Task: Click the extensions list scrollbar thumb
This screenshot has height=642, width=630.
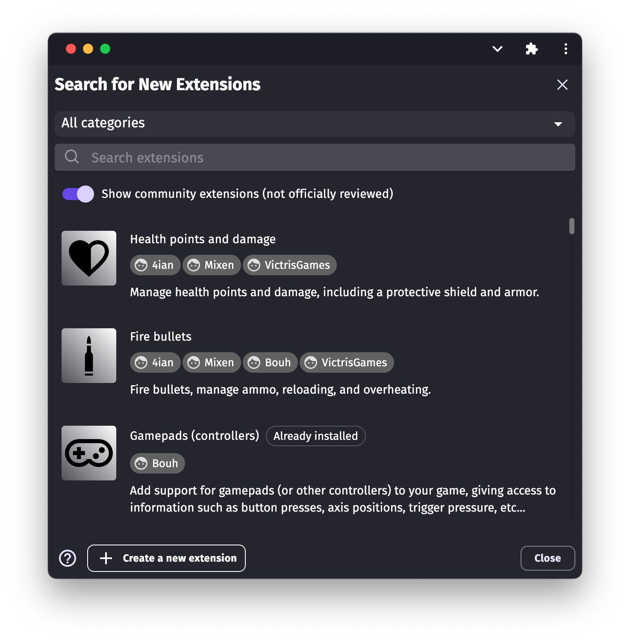Action: point(571,226)
